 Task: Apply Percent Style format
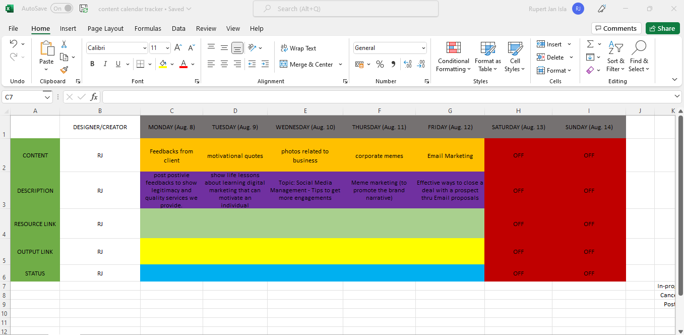tap(380, 64)
